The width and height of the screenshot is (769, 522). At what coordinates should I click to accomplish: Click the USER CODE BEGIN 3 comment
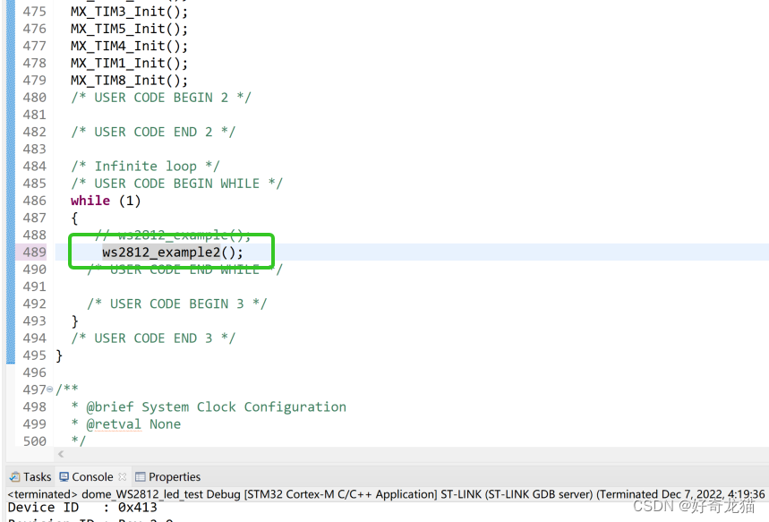tap(177, 304)
